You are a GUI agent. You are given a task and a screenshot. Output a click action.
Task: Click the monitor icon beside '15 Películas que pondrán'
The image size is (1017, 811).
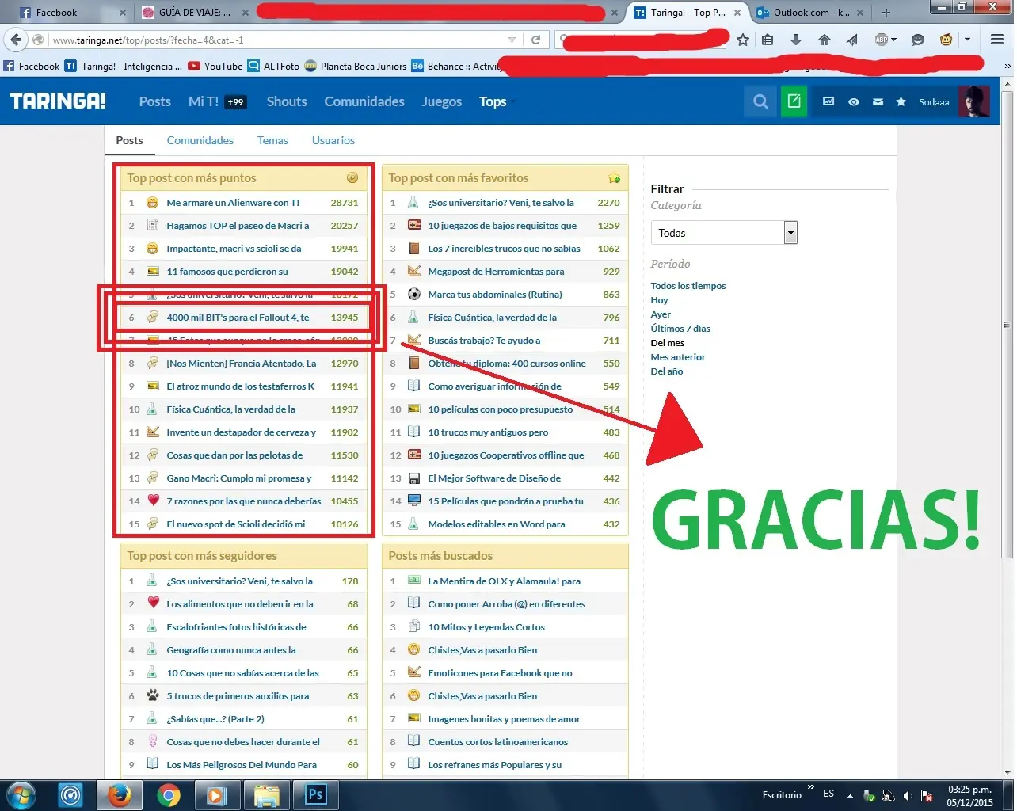coord(414,501)
